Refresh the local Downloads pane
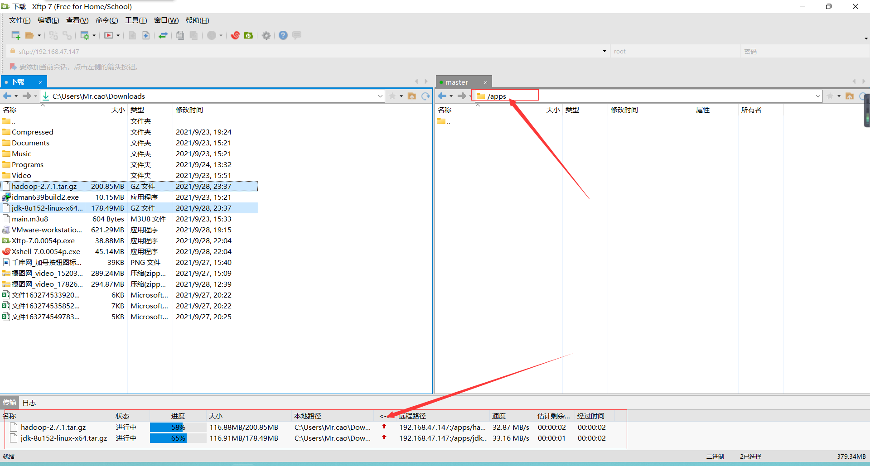Image resolution: width=870 pixels, height=466 pixels. point(425,96)
